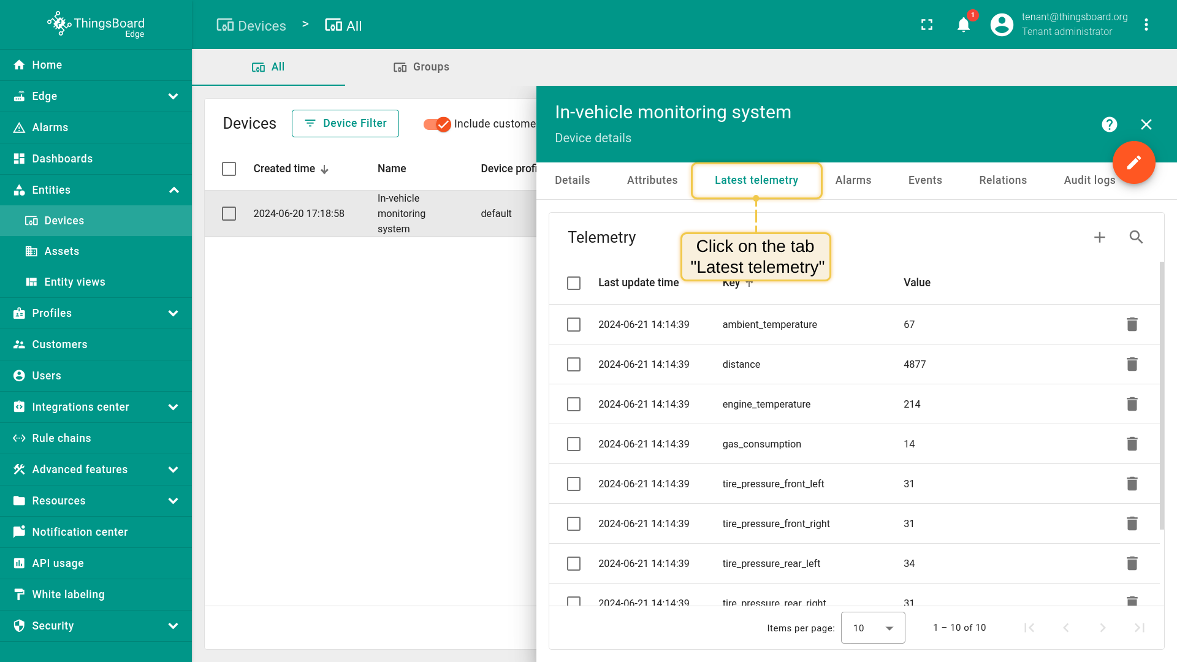Image resolution: width=1177 pixels, height=662 pixels.
Task: Switch to the Events tab
Action: pyautogui.click(x=925, y=180)
